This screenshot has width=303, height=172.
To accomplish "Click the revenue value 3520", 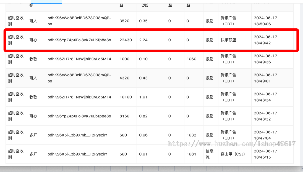I will [124, 21].
